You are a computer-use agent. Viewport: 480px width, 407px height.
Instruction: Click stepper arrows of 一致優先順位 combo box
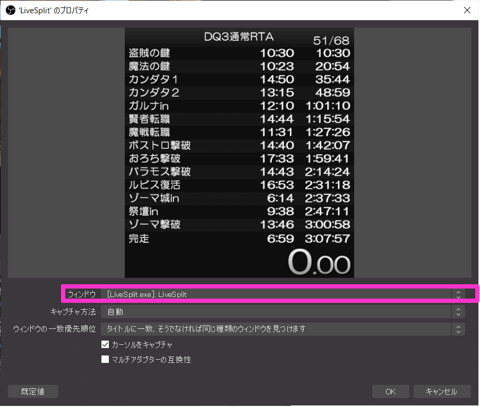point(458,329)
